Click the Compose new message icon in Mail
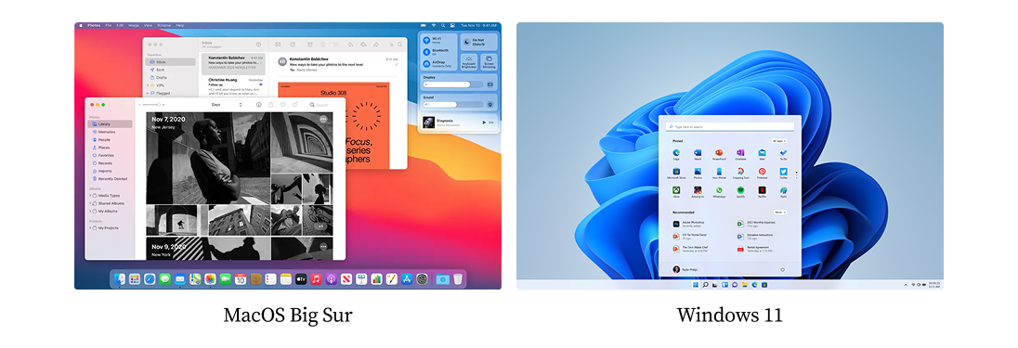Viewport: 1018px width, 348px height. [x=293, y=45]
